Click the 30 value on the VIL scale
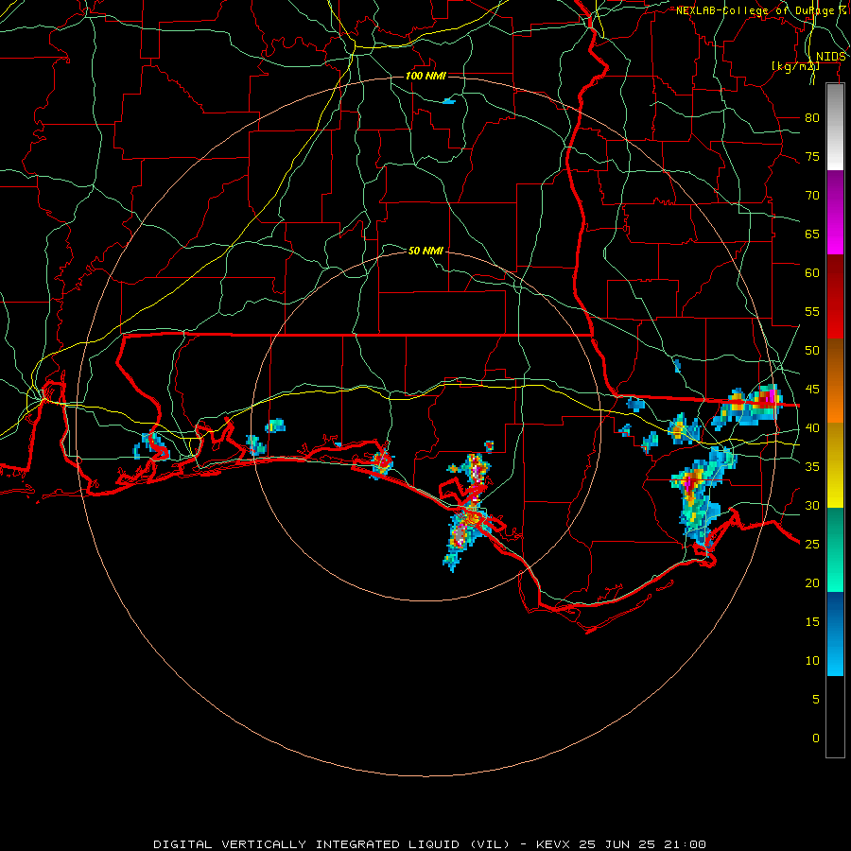851x851 pixels. tap(812, 506)
